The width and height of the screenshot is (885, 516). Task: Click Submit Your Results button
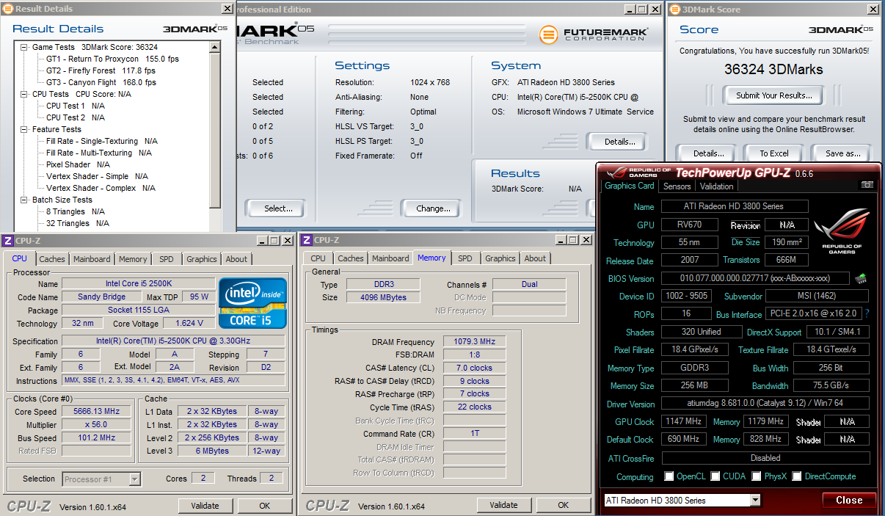coord(774,95)
